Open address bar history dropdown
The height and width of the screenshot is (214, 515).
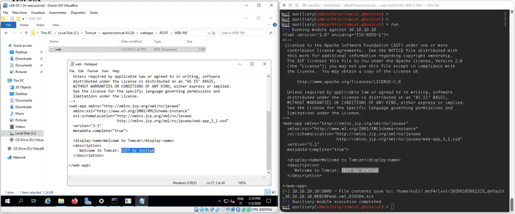pyautogui.click(x=208, y=33)
